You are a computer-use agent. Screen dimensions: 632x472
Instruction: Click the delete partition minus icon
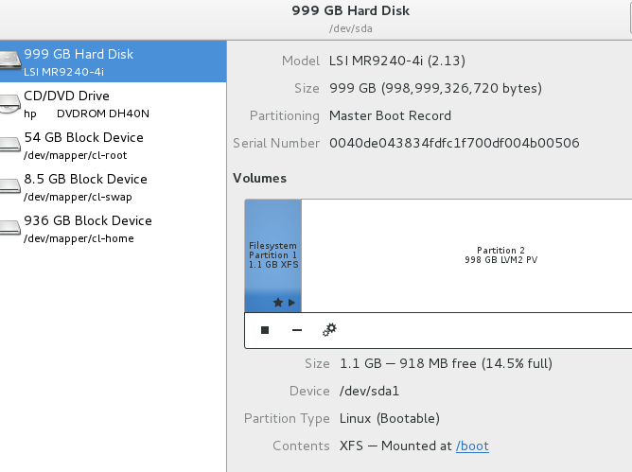coord(297,330)
